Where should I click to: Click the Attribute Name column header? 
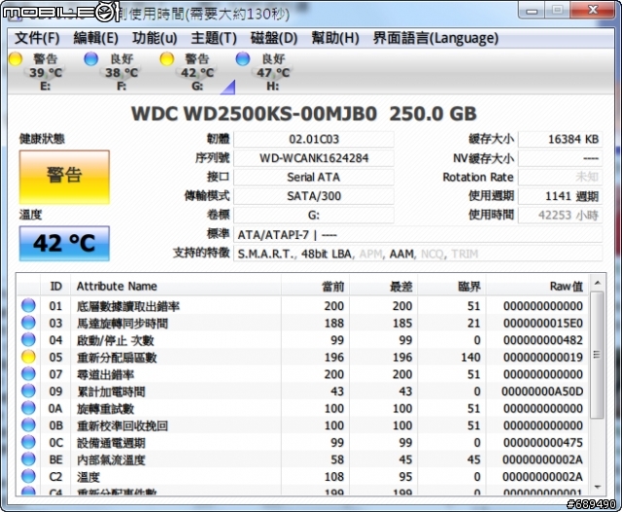coord(176,286)
